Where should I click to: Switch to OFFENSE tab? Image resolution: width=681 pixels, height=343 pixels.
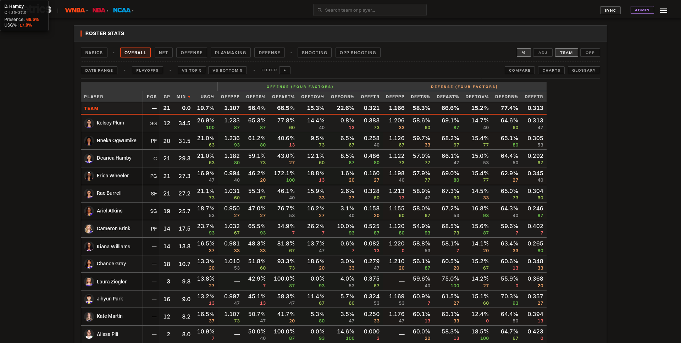192,52
